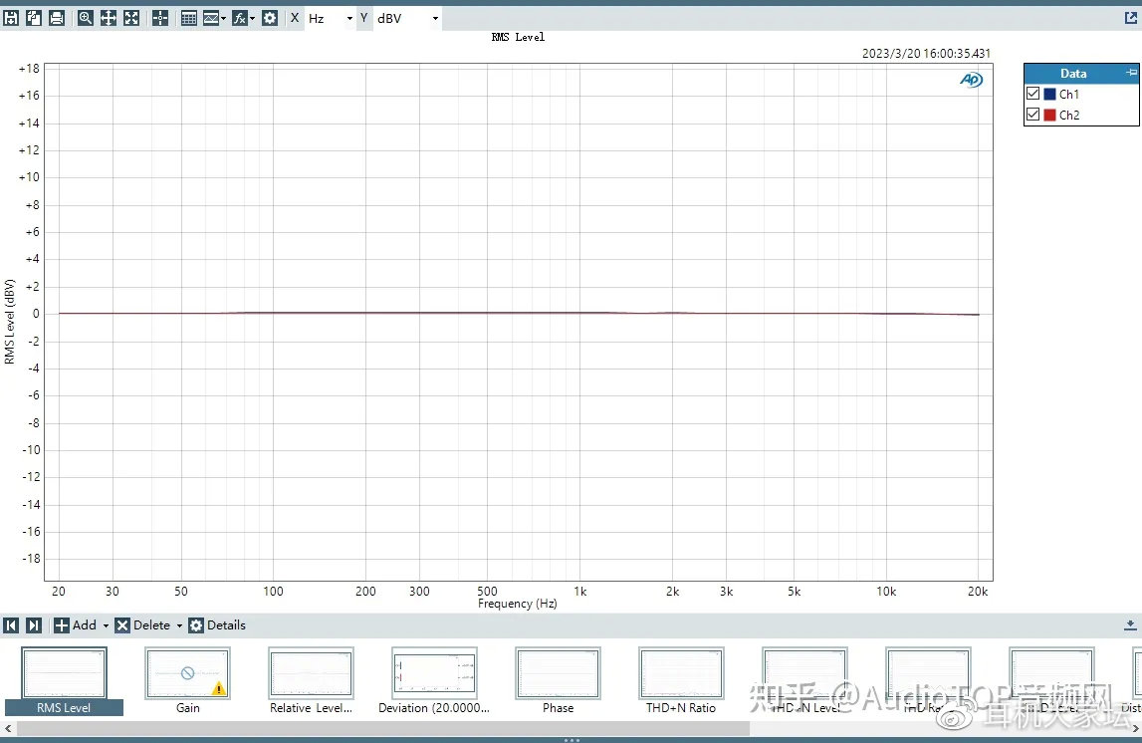Uncheck the Ch1 trace checkbox

click(1033, 94)
